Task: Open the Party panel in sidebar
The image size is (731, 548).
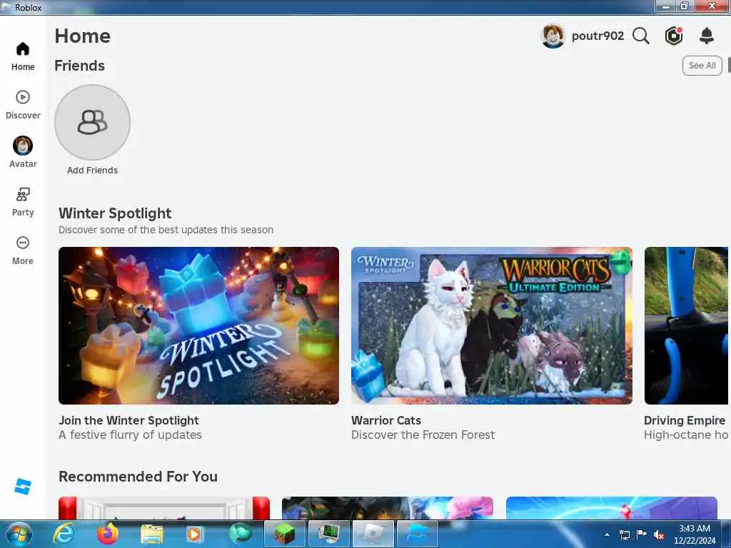Action: point(23,202)
